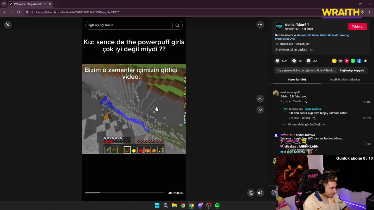Open the three-dot more options menu
Image resolution: width=374 pixels, height=210 pixels.
pos(260,25)
